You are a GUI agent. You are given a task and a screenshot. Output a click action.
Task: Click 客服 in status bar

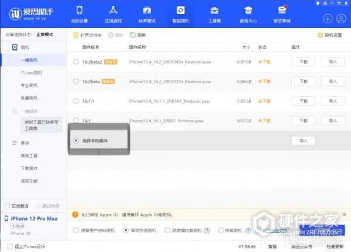[x=273, y=247]
